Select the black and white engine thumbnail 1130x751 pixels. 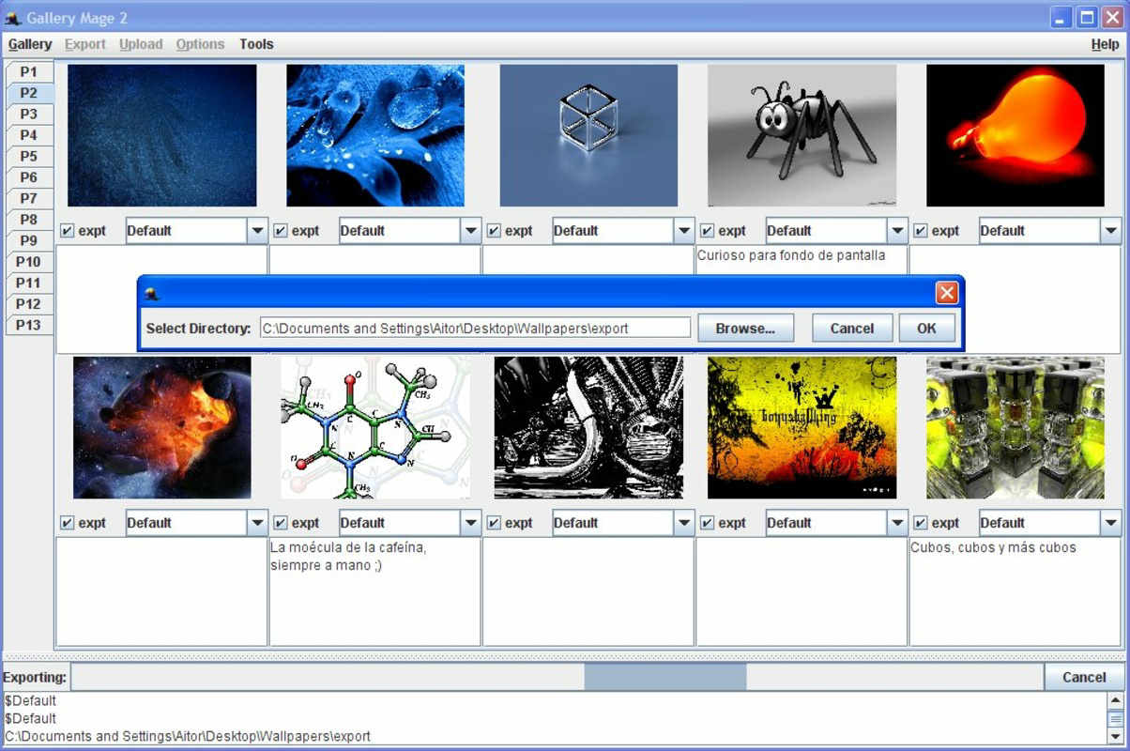click(588, 427)
